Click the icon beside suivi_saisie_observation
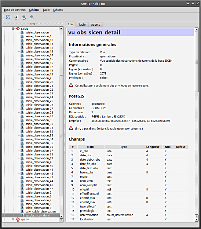 pos(22,212)
